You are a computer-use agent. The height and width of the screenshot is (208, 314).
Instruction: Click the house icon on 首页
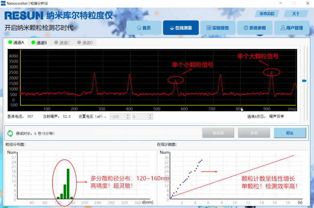coord(139,28)
